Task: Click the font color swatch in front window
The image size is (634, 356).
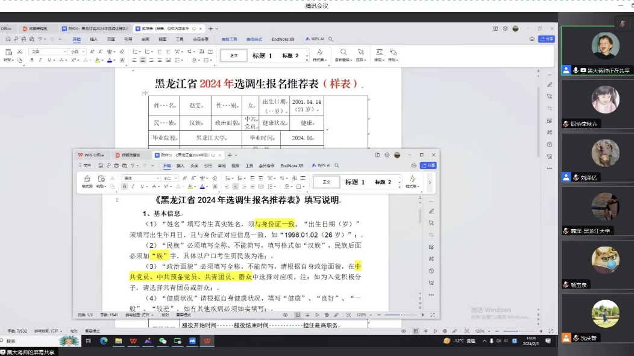Action: pyautogui.click(x=203, y=186)
